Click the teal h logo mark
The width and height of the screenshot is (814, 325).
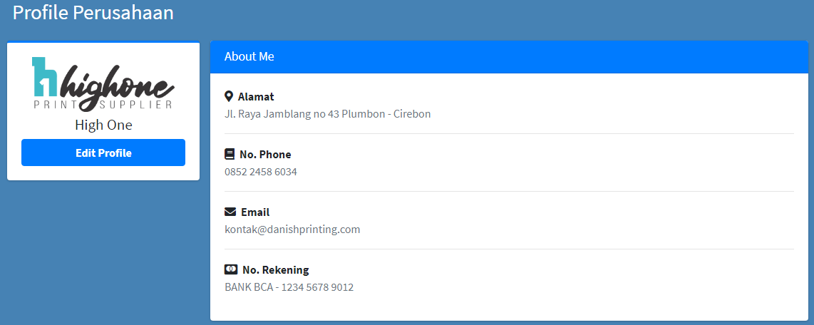click(45, 77)
